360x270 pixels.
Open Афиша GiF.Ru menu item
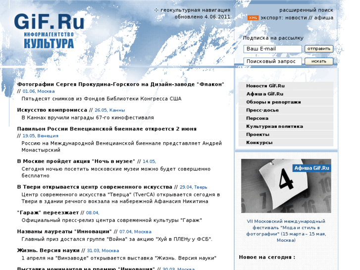[286, 94]
